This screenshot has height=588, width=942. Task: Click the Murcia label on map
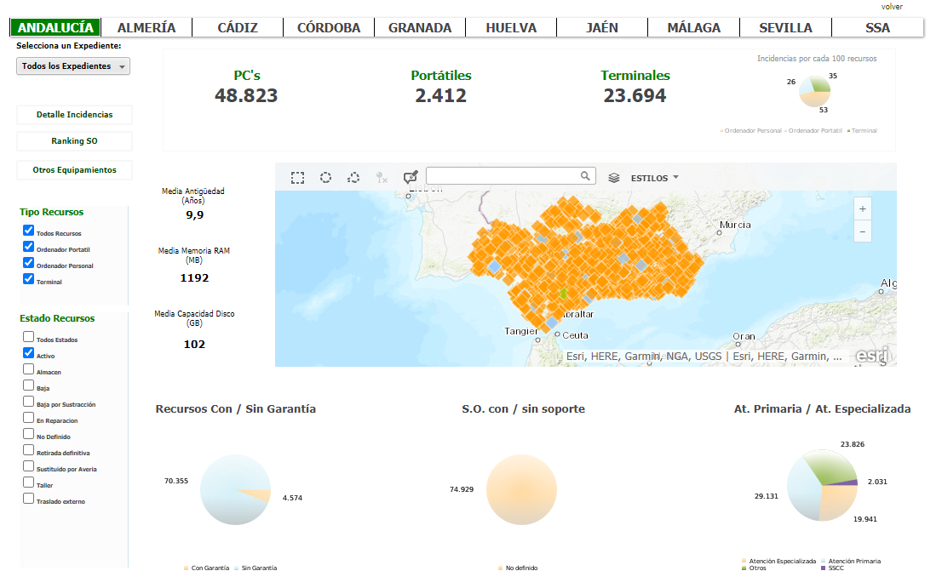pos(735,225)
